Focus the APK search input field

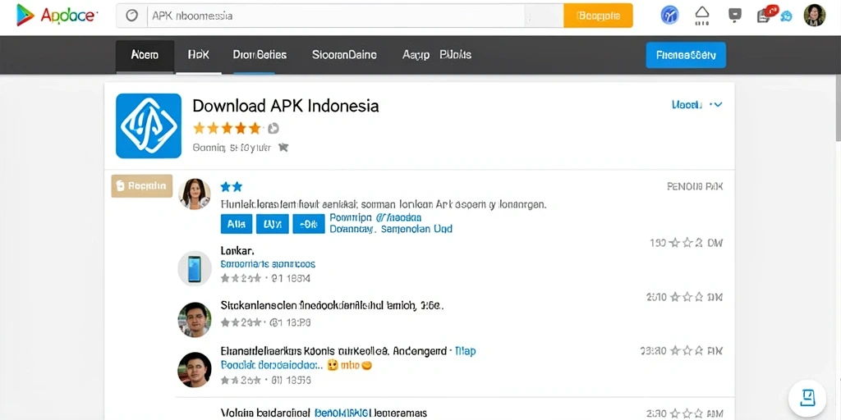click(x=337, y=16)
